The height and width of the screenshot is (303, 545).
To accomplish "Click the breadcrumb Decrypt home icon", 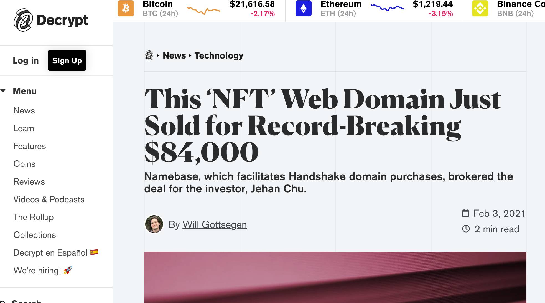I will click(149, 56).
